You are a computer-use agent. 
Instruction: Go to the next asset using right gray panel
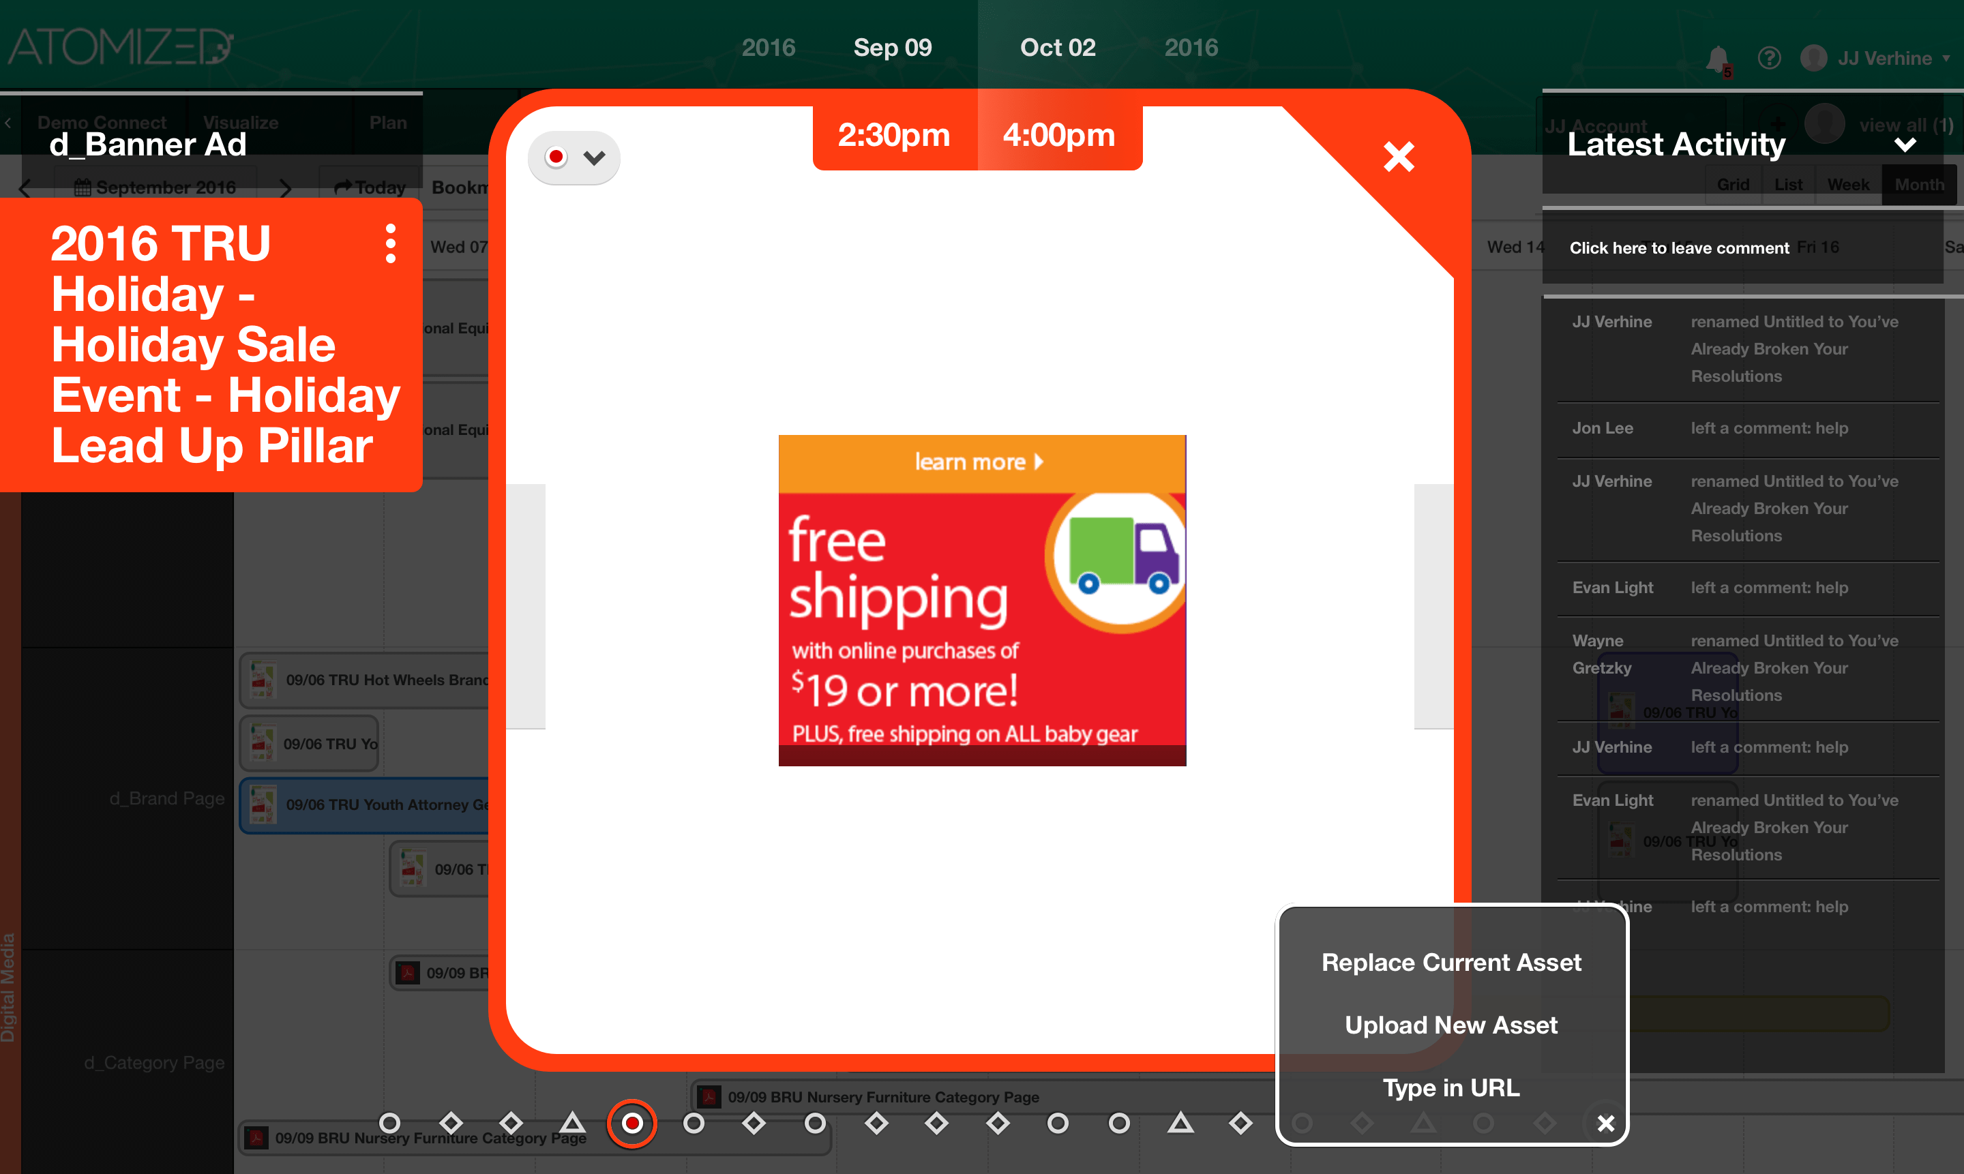coord(1433,606)
